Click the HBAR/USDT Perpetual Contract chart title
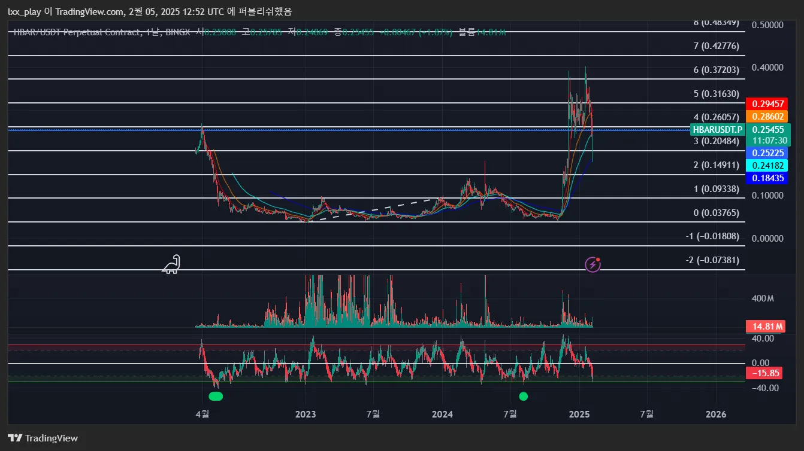 pyautogui.click(x=77, y=32)
